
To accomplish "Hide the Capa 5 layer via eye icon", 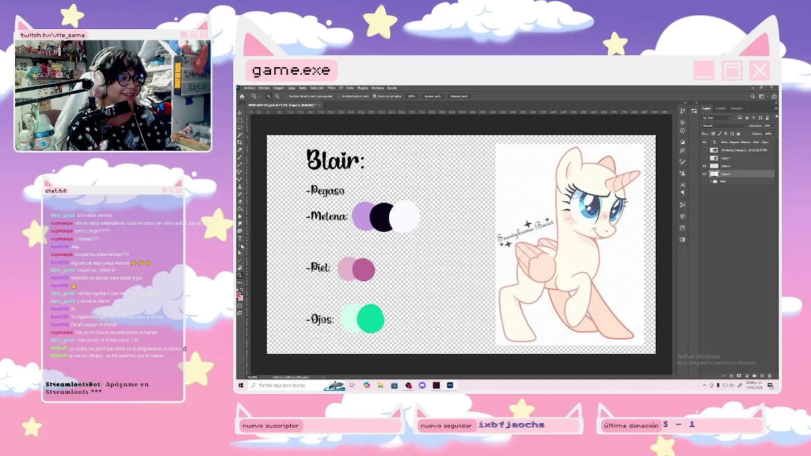I will (705, 174).
